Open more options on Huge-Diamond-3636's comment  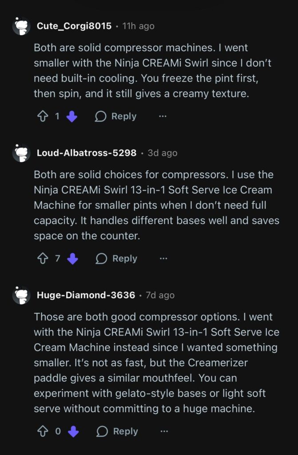164,431
